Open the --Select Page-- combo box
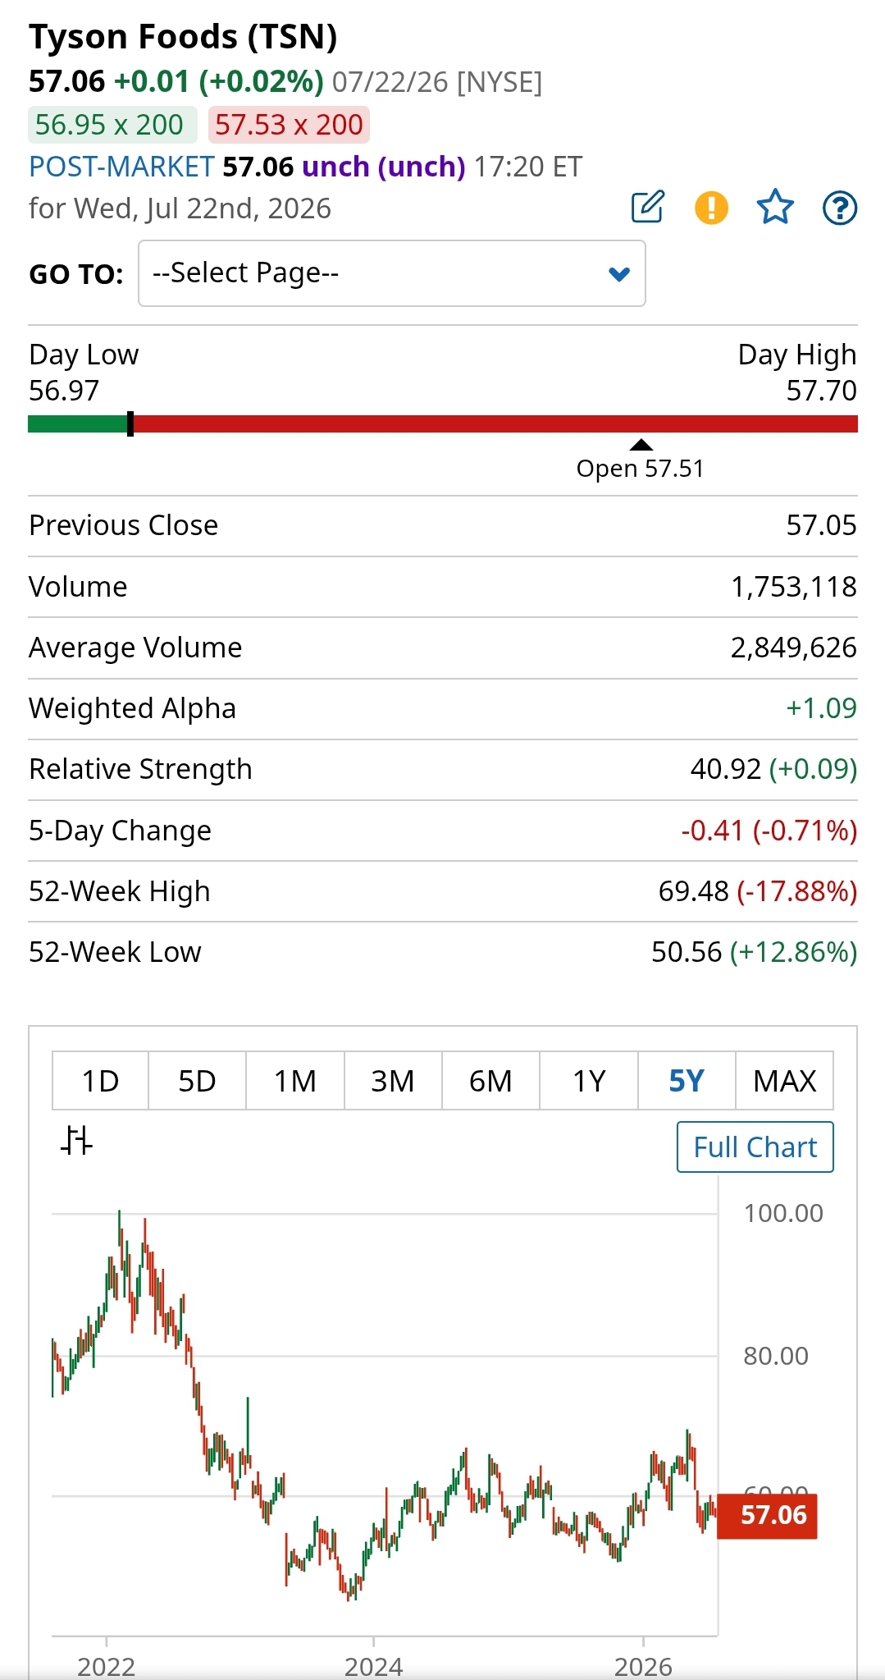This screenshot has width=885, height=1680. pos(392,273)
